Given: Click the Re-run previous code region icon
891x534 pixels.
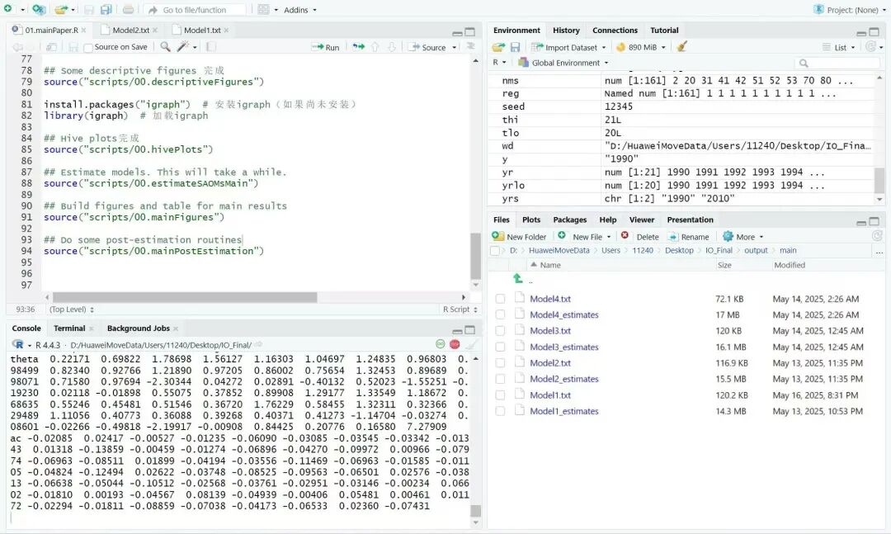Looking at the screenshot, I should [359, 47].
